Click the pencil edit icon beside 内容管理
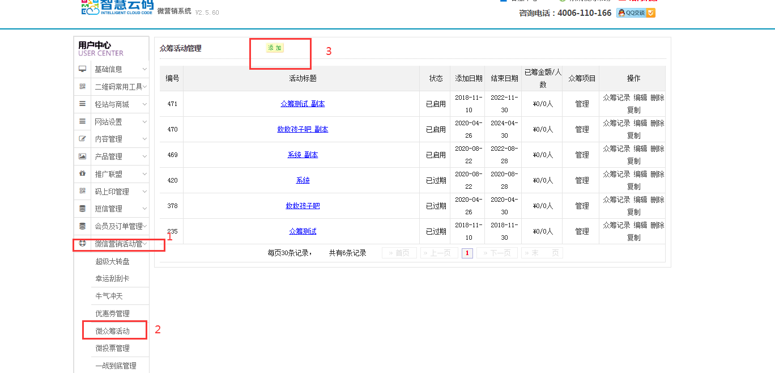Screen dimensions: 775x373 click(x=83, y=139)
